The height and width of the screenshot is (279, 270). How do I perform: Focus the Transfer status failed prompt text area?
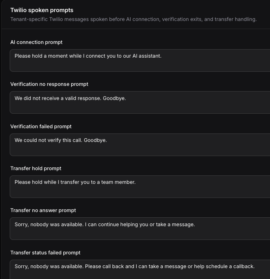pos(140,269)
